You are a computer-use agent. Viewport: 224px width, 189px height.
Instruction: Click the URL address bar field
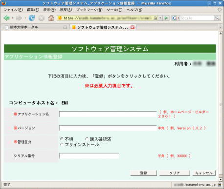108,18
